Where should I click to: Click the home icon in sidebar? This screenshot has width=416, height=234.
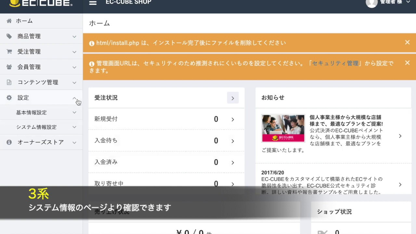click(x=9, y=21)
